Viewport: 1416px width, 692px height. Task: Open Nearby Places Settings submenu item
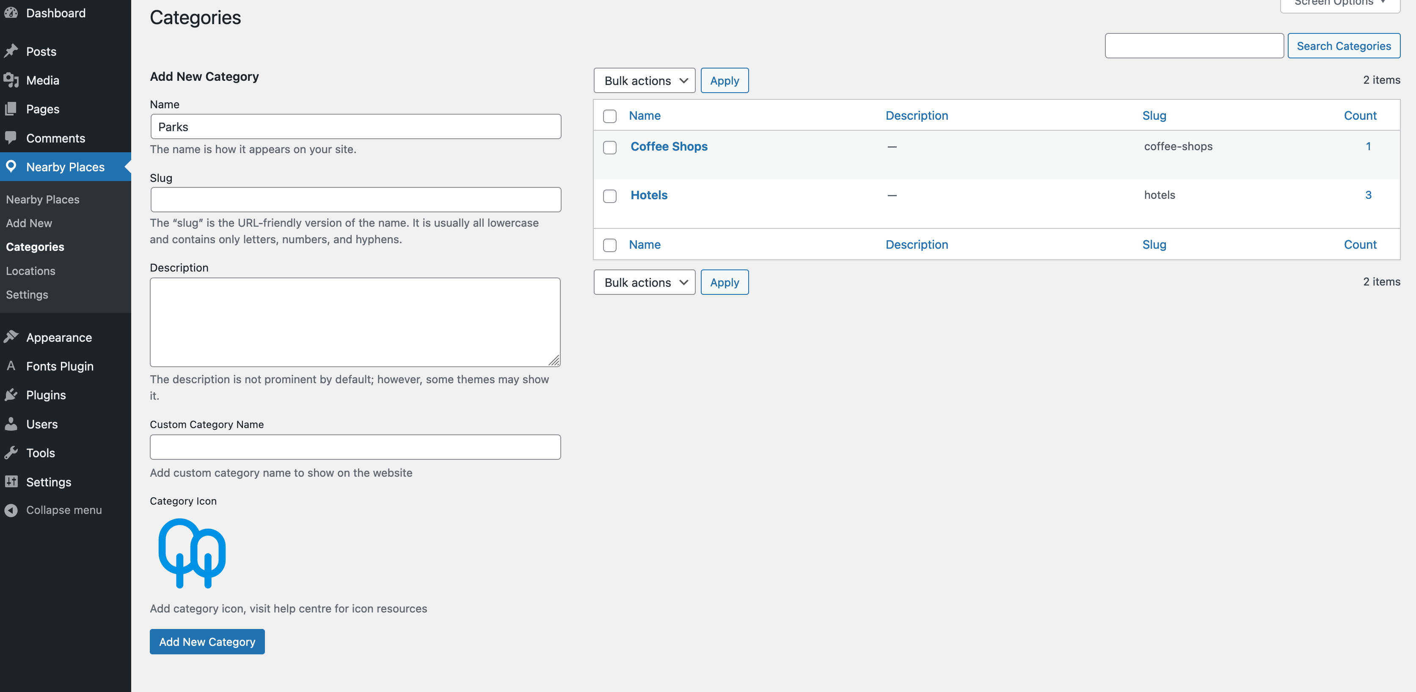tap(27, 294)
